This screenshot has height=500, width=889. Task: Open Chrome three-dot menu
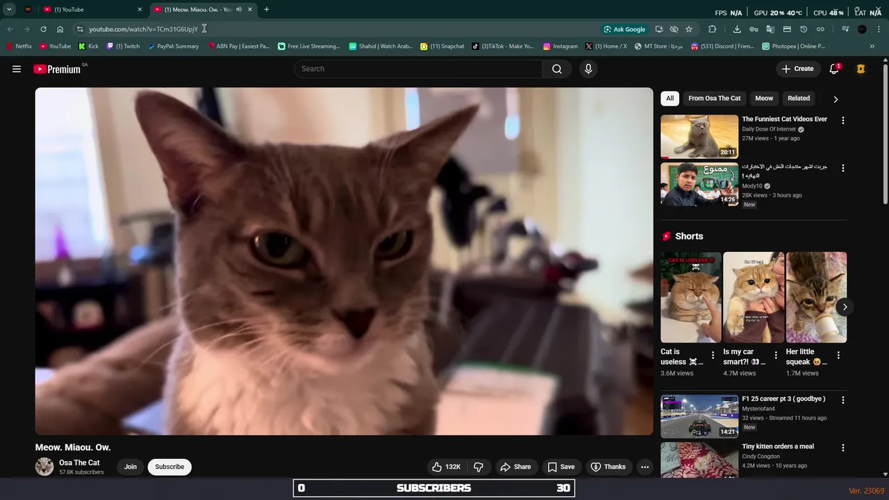pyautogui.click(x=877, y=29)
